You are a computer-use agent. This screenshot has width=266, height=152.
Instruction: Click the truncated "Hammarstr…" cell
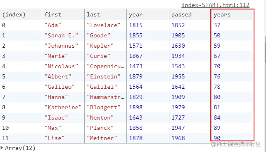coord(105,97)
